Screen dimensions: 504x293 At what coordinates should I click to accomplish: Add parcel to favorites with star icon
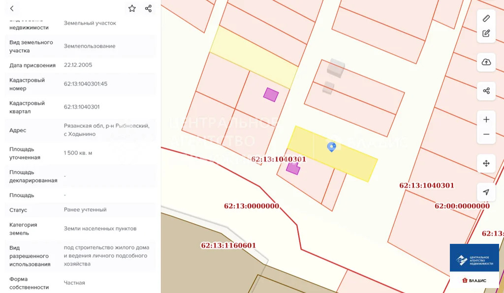coord(132,9)
